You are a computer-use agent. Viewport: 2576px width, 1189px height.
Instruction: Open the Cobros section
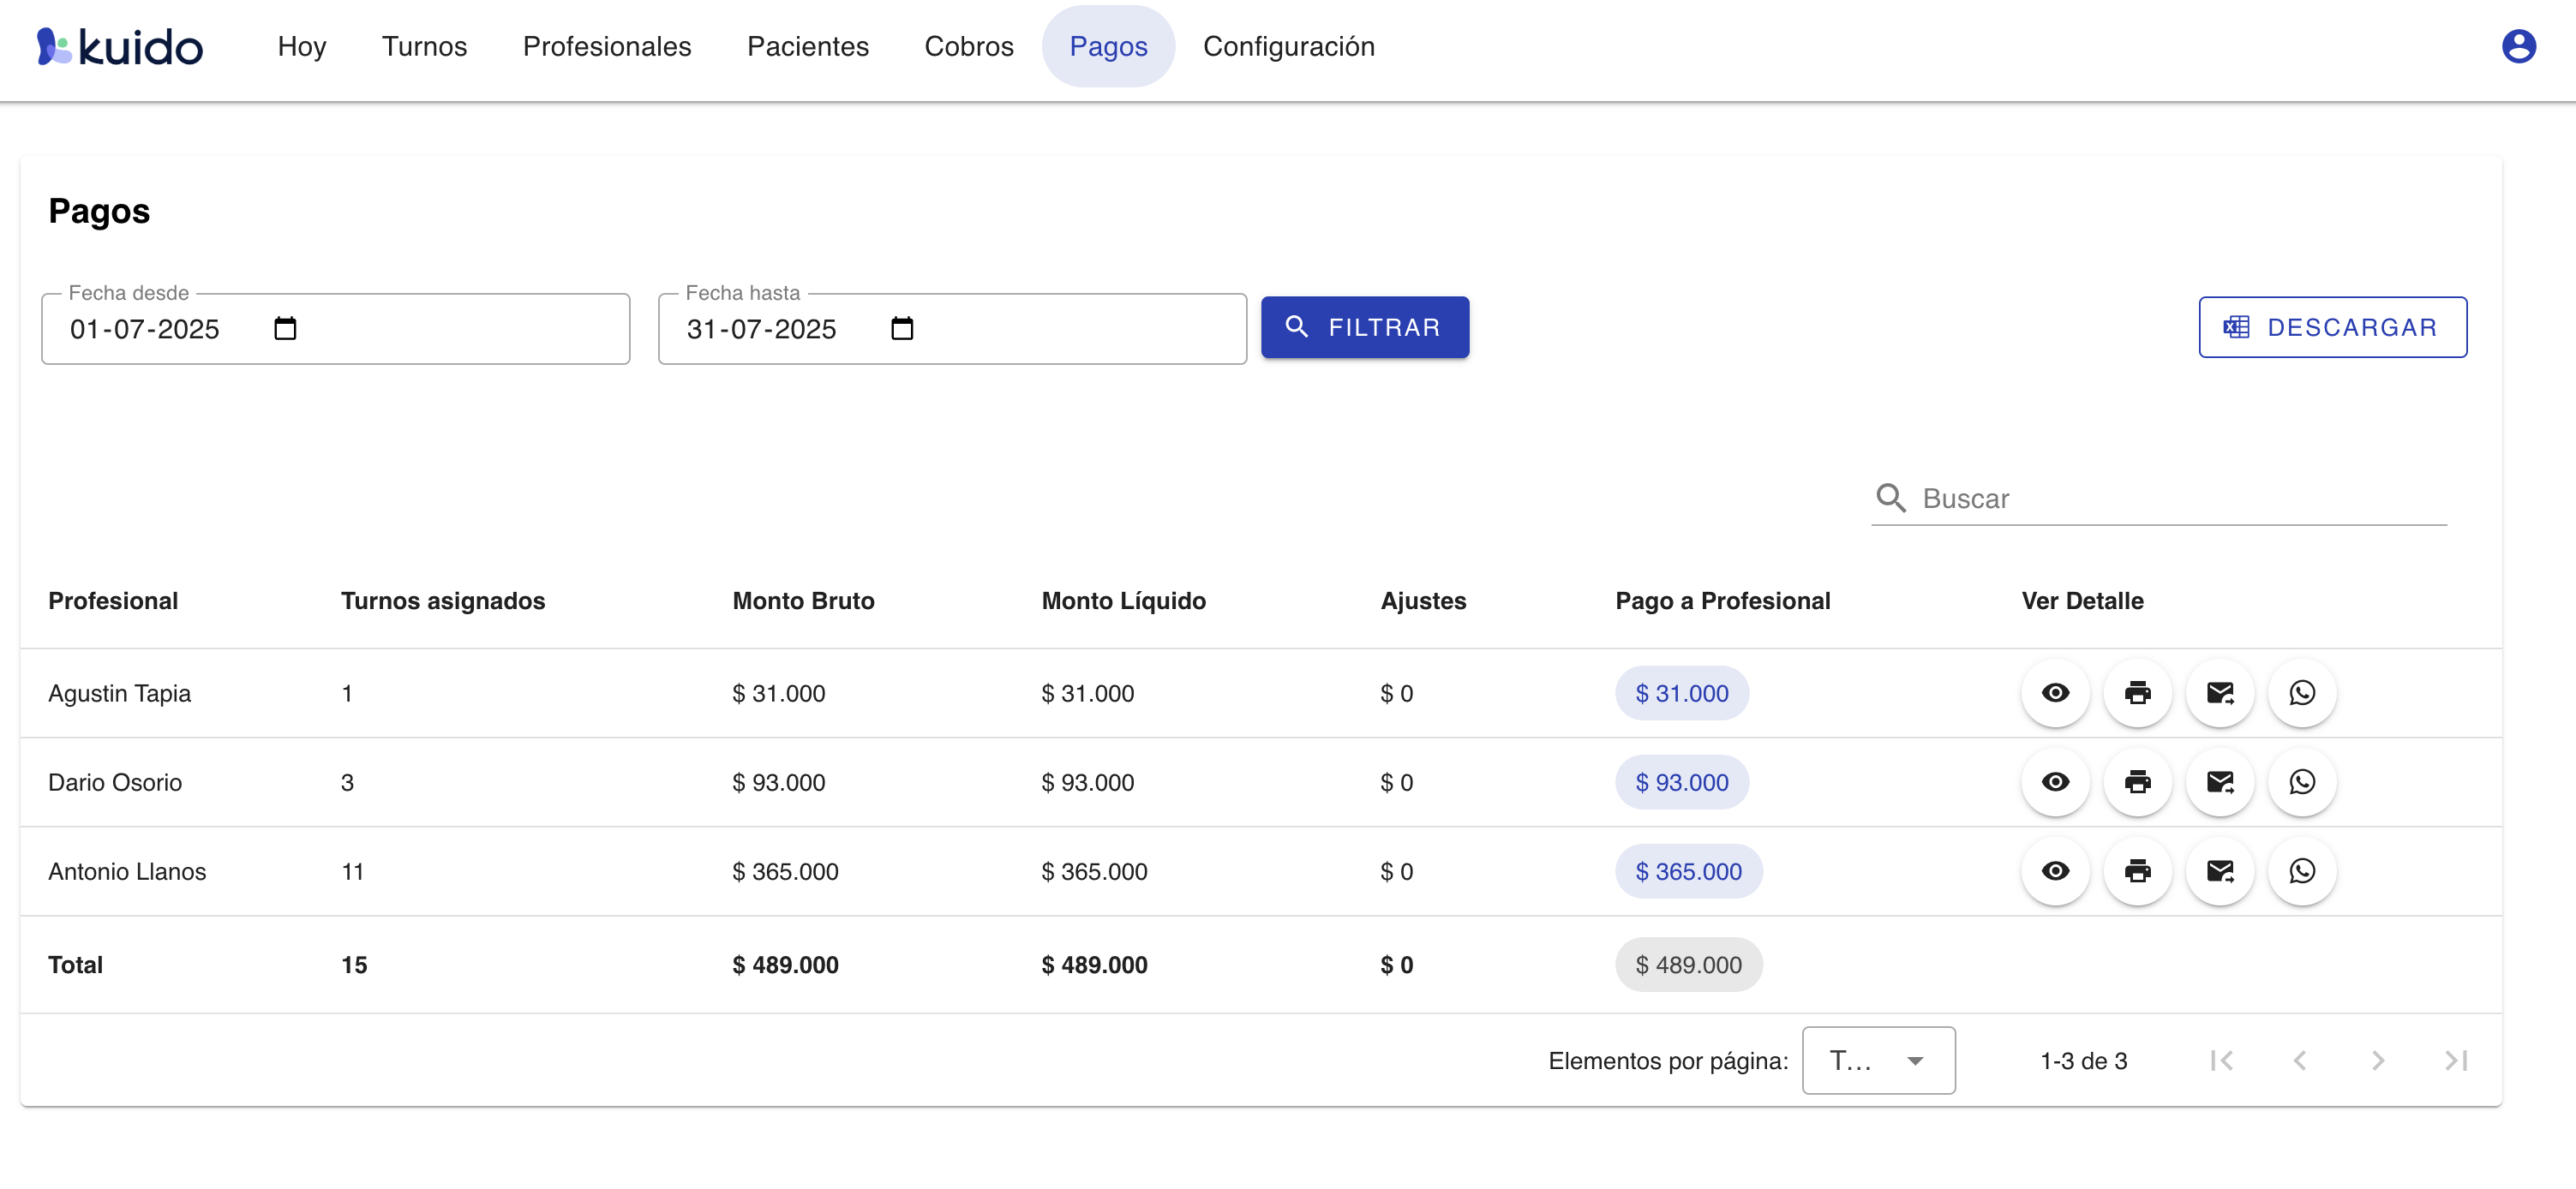[x=969, y=46]
